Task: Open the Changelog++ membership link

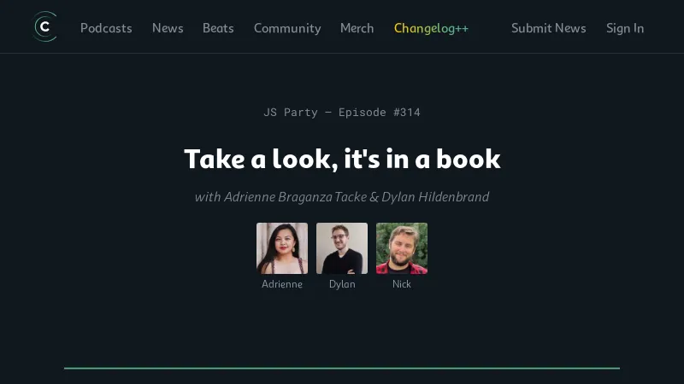Action: 431,28
